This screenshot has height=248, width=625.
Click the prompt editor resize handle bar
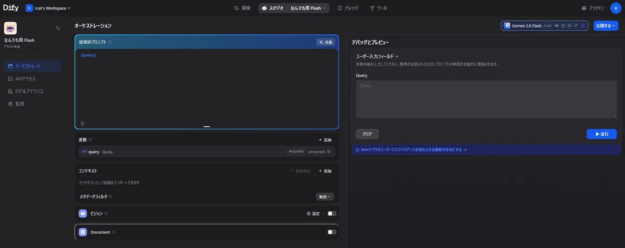pyautogui.click(x=207, y=126)
